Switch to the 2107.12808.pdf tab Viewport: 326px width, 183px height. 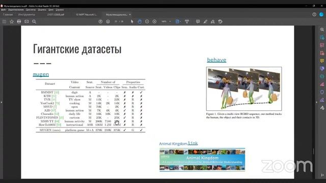coord(56,15)
